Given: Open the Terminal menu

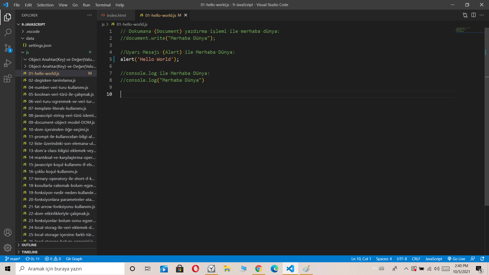Looking at the screenshot, I should click(103, 5).
